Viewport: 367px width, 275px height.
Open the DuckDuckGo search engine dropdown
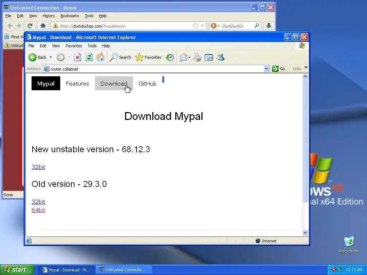215,26
